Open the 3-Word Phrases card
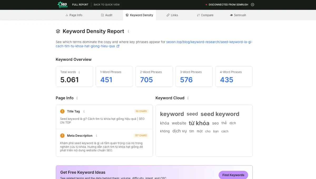Screen dimensions: 316x179 pos(194,76)
